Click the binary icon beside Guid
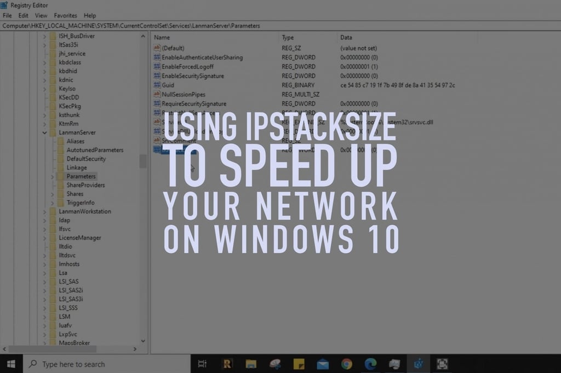The width and height of the screenshot is (561, 373). click(x=157, y=85)
